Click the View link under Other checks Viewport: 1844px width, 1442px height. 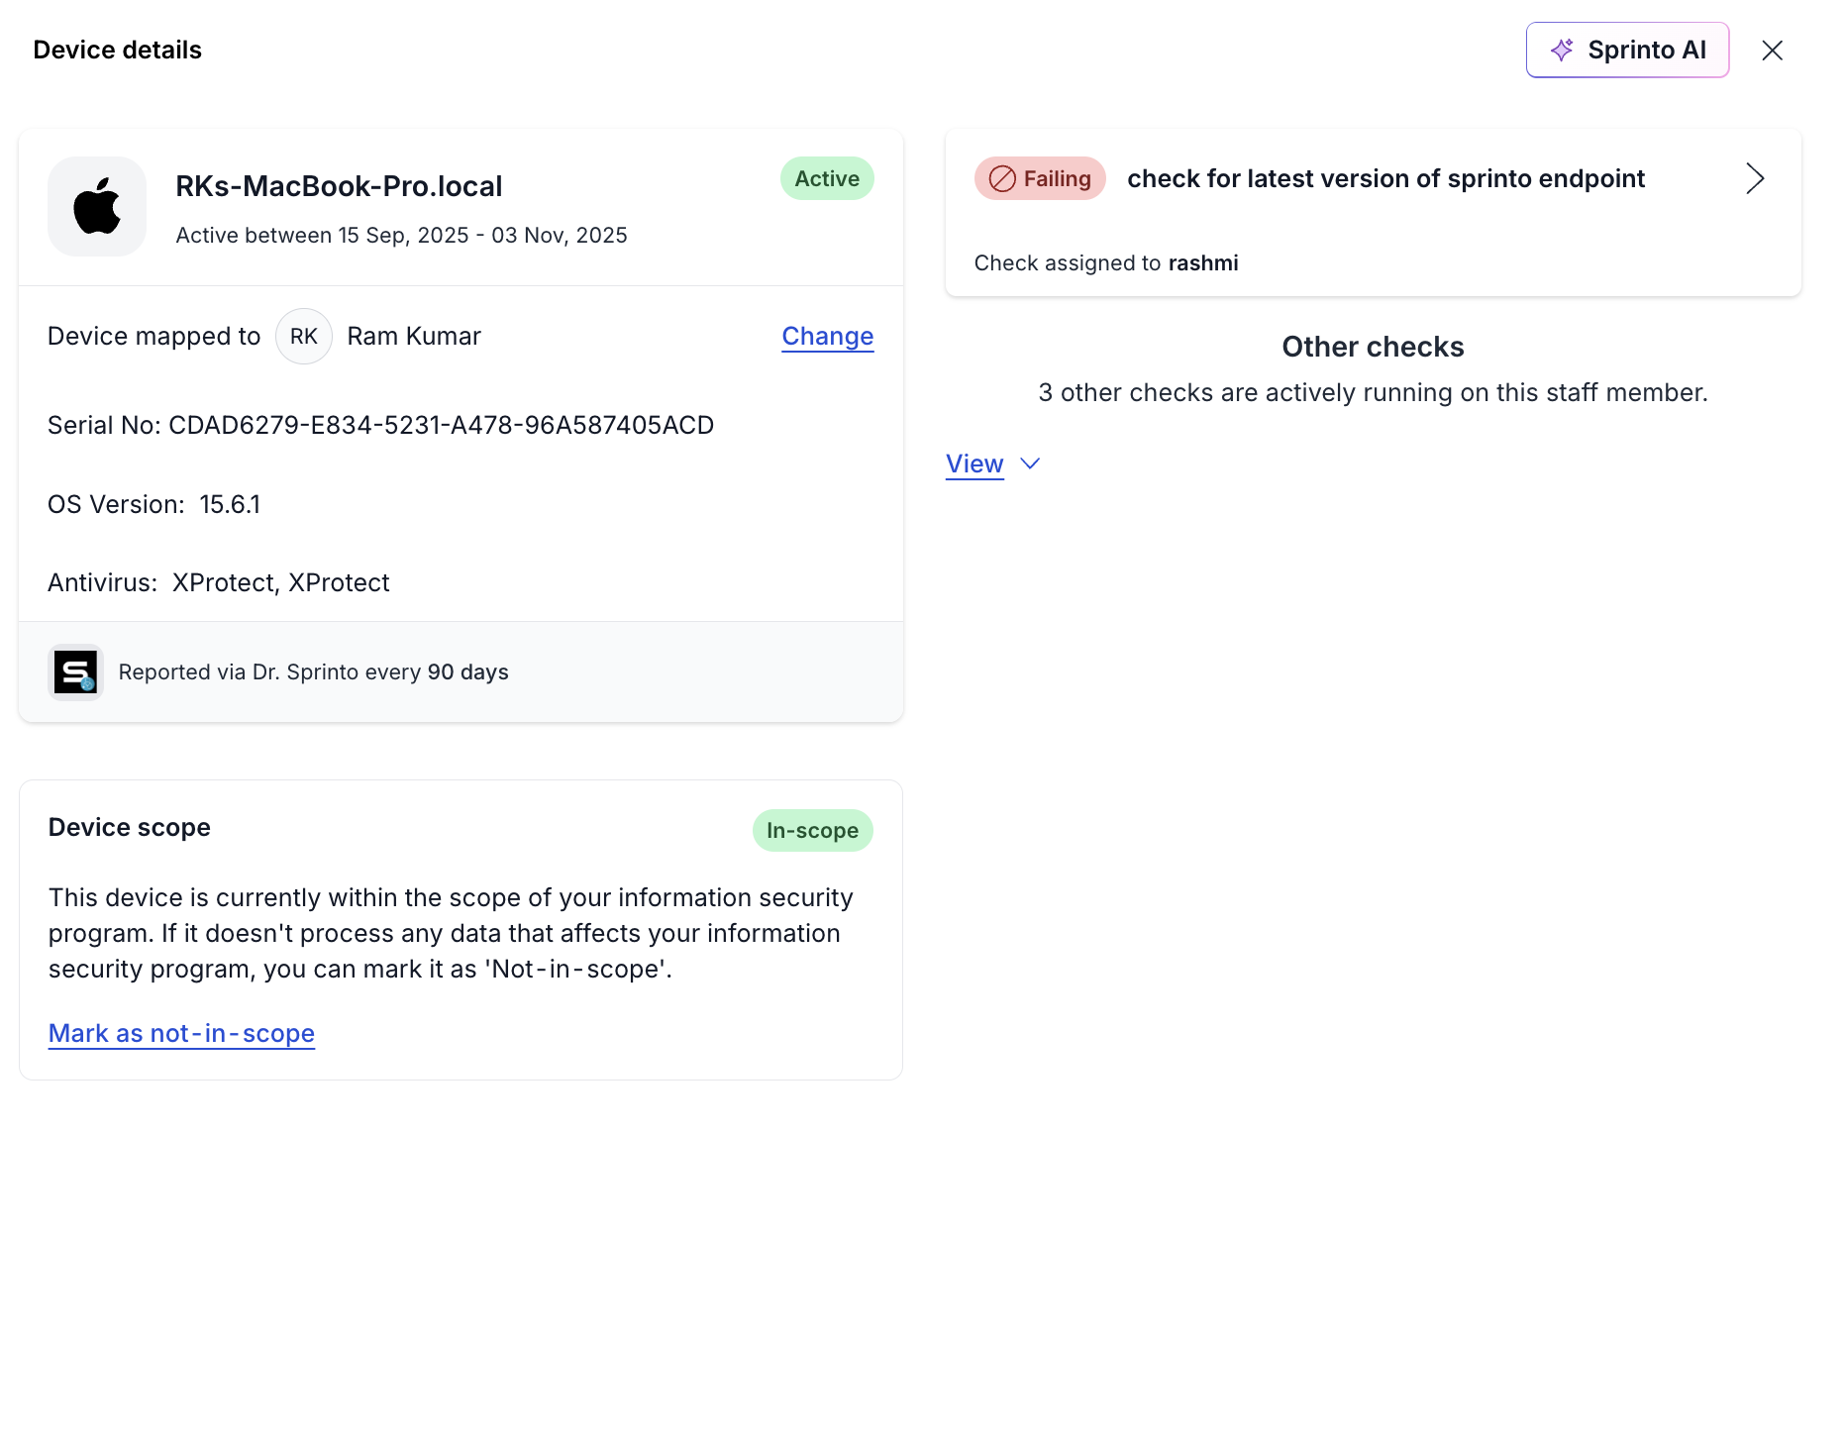(974, 463)
